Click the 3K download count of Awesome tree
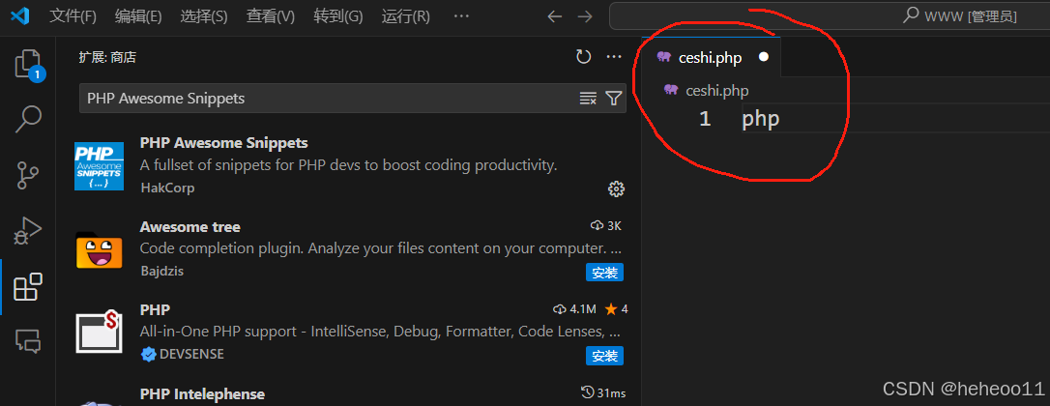Viewport: 1050px width, 406px height. pos(606,226)
